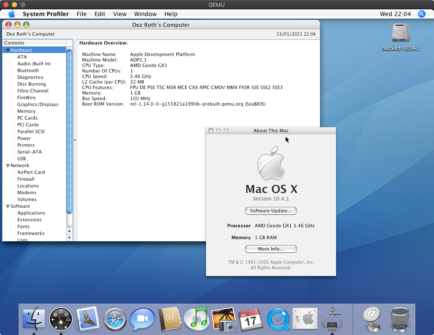Collapse the Software section triangle
The height and width of the screenshot is (335, 434).
coord(8,207)
